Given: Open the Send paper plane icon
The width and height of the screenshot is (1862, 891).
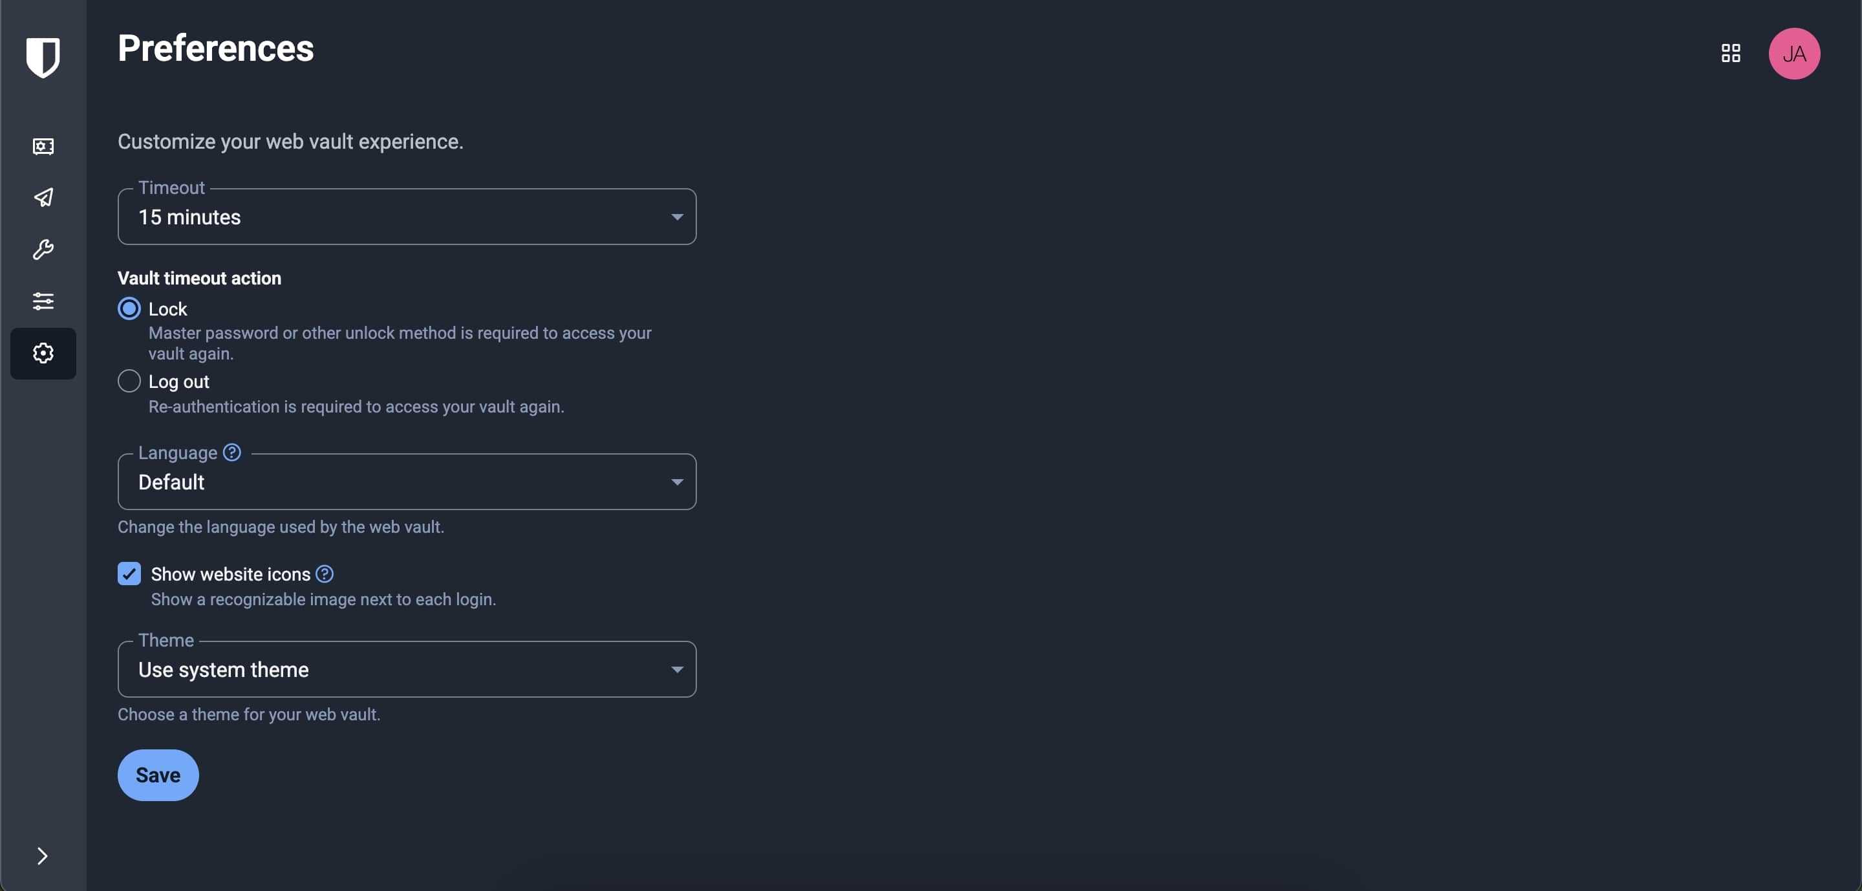Looking at the screenshot, I should [x=43, y=197].
